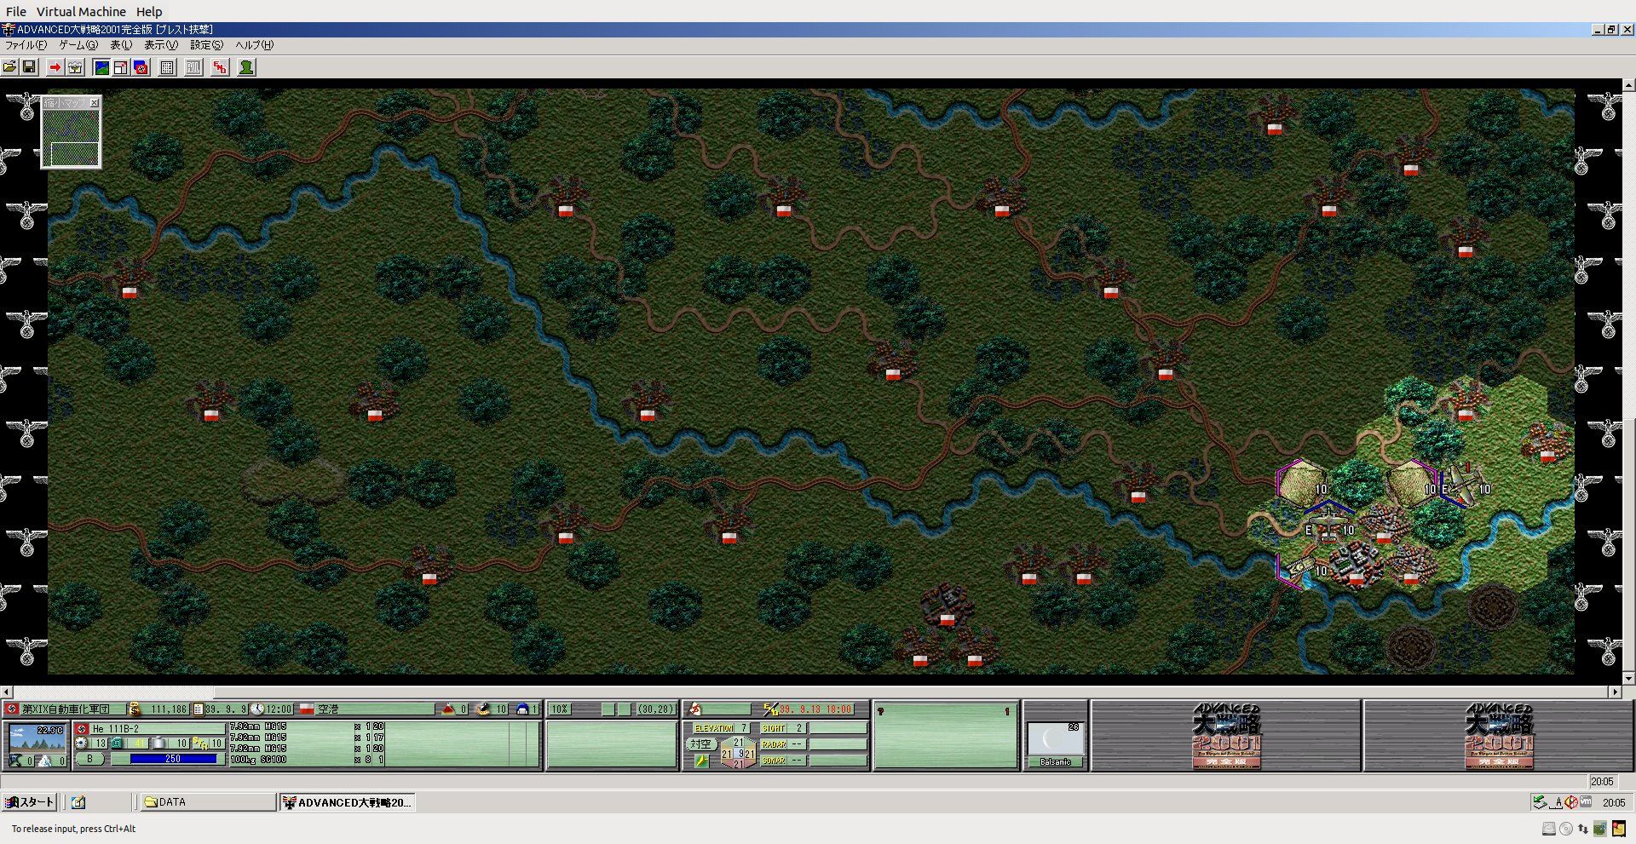Click the RADAR value field

783,744
